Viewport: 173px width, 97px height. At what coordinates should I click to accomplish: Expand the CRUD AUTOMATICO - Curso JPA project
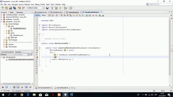point(2,17)
